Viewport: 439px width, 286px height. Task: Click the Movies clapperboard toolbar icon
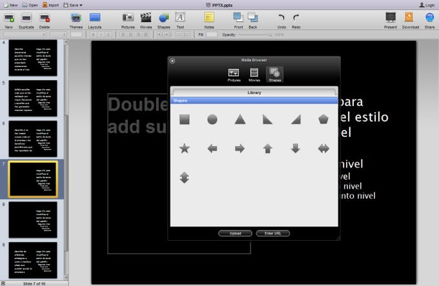146,21
